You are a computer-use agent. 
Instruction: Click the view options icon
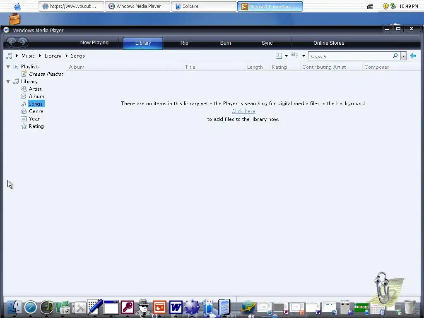pyautogui.click(x=295, y=56)
